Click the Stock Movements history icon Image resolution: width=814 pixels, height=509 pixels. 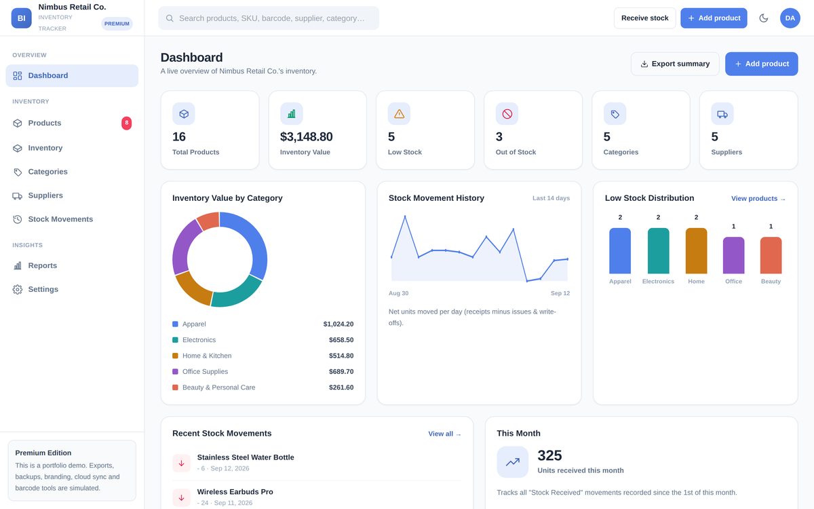[18, 219]
